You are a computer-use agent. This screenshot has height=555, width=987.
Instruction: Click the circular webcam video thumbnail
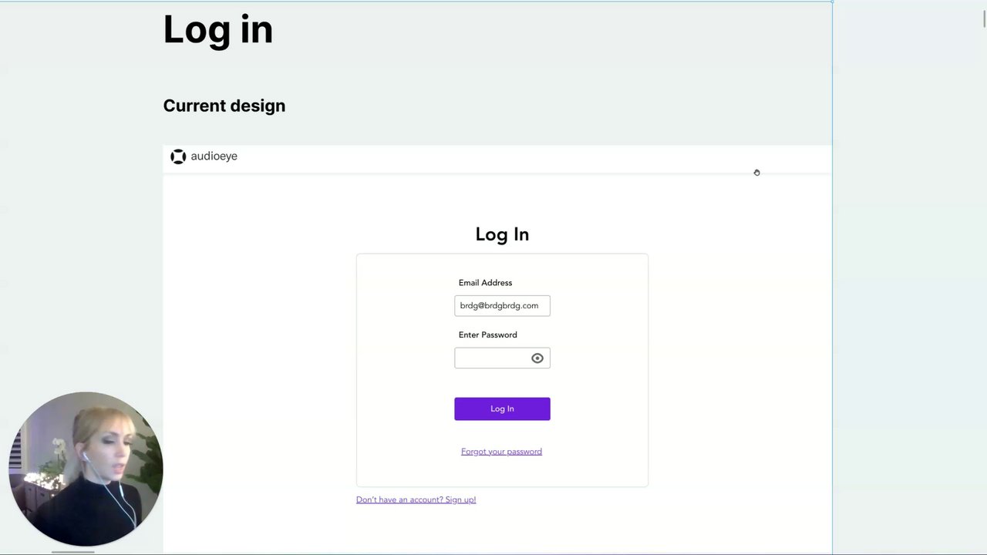coord(86,469)
